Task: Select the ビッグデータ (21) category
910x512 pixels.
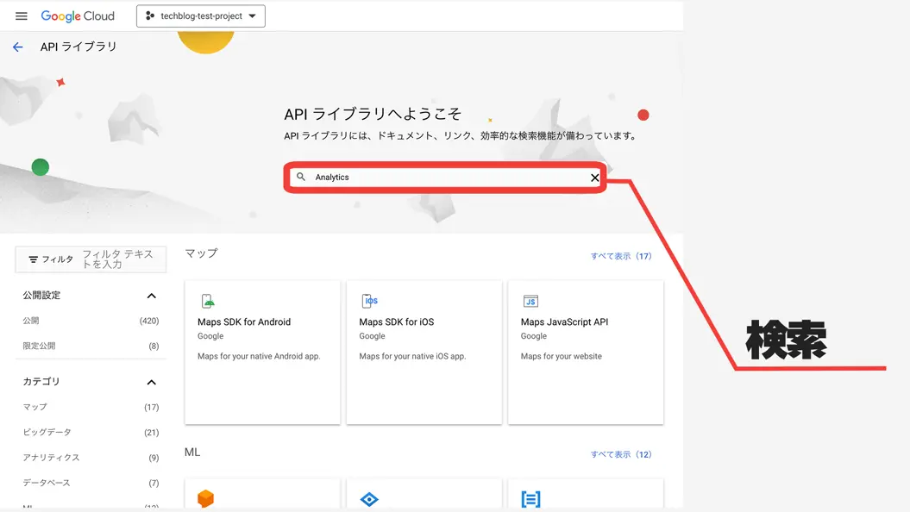Action: tap(91, 433)
